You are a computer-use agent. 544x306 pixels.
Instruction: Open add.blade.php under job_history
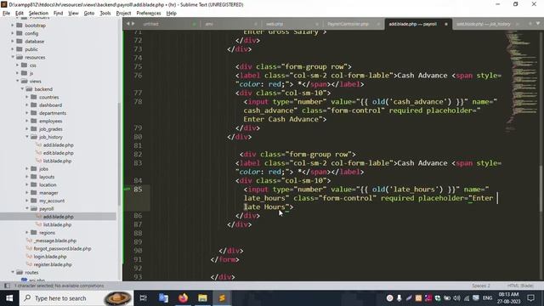click(59, 145)
